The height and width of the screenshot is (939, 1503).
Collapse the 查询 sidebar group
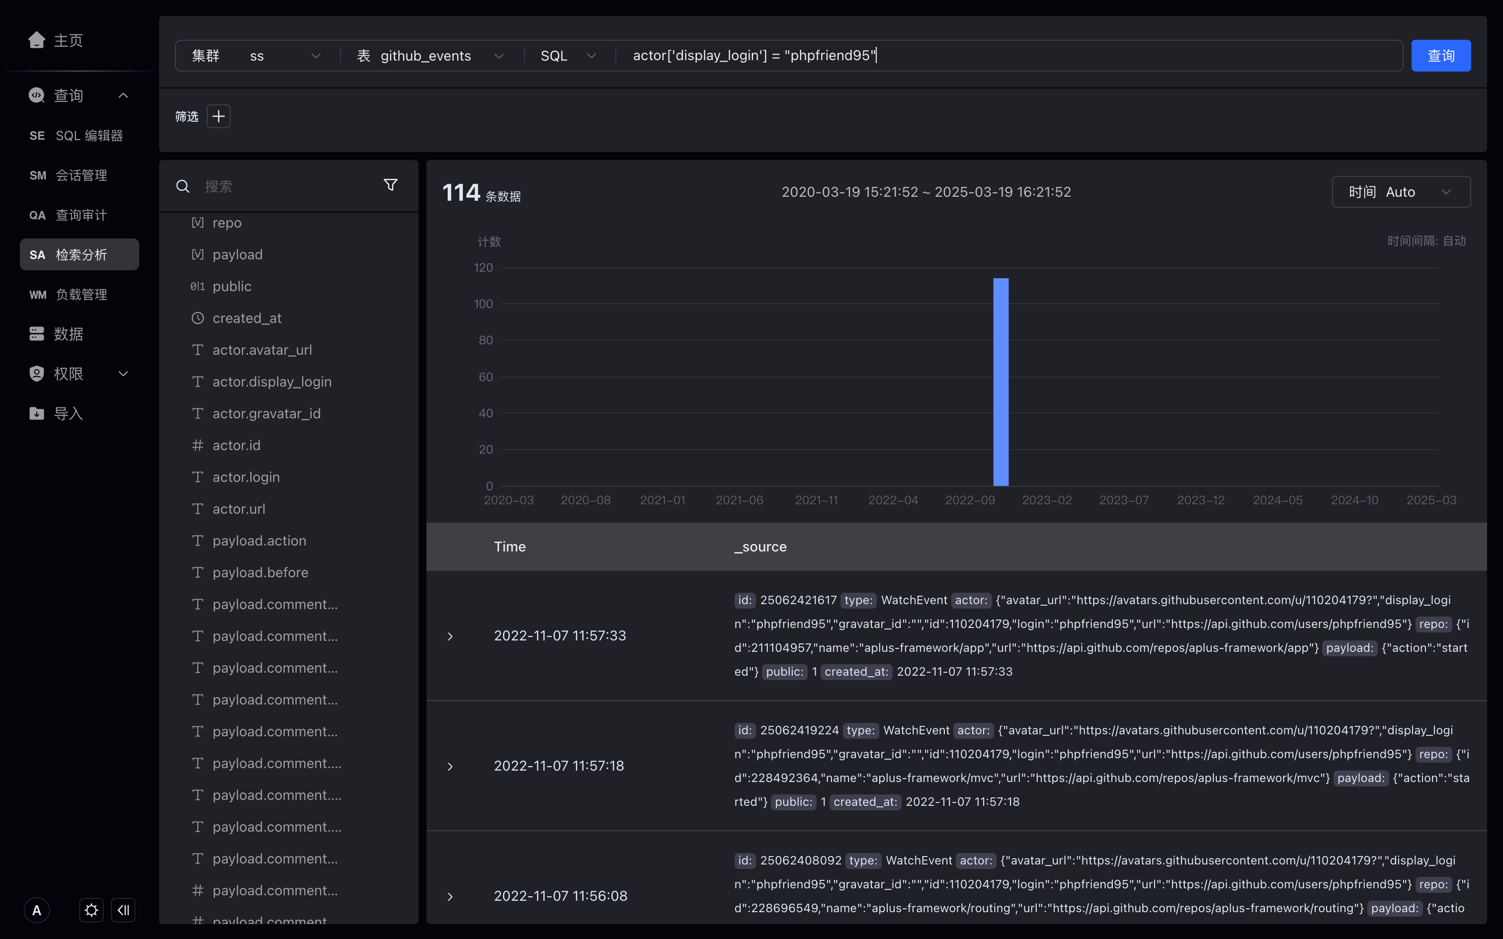coord(123,95)
